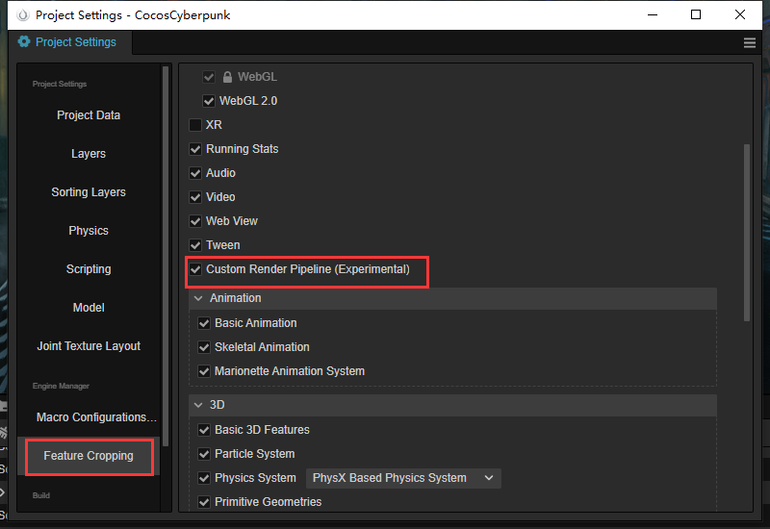770x529 pixels.
Task: Minimize the Project Settings window
Action: click(652, 14)
